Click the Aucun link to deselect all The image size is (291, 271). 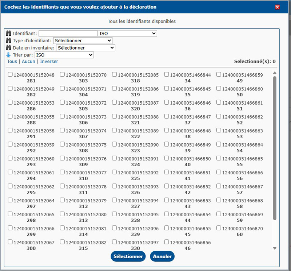(x=28, y=62)
